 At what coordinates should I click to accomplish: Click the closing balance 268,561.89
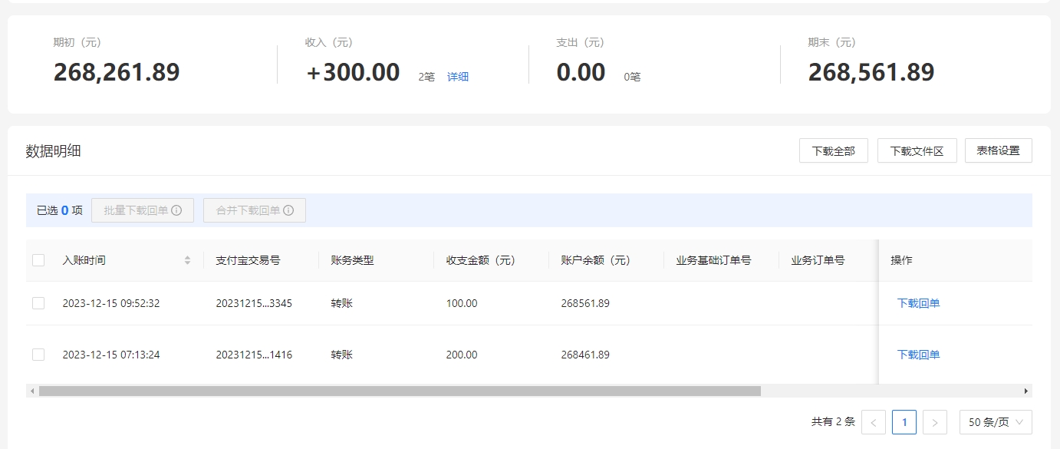871,72
